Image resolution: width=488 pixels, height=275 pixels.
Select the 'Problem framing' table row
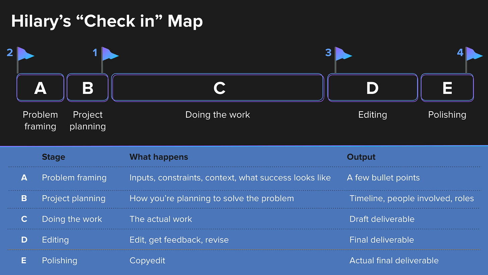[x=244, y=178]
